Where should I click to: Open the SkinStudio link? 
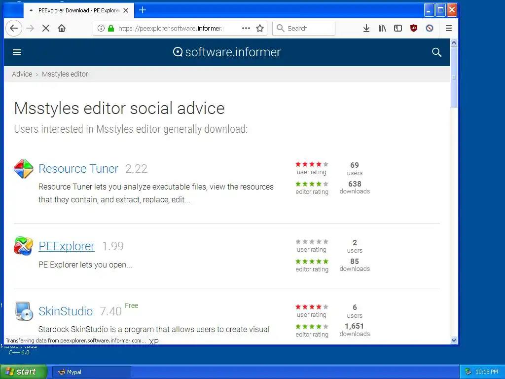[66, 311]
